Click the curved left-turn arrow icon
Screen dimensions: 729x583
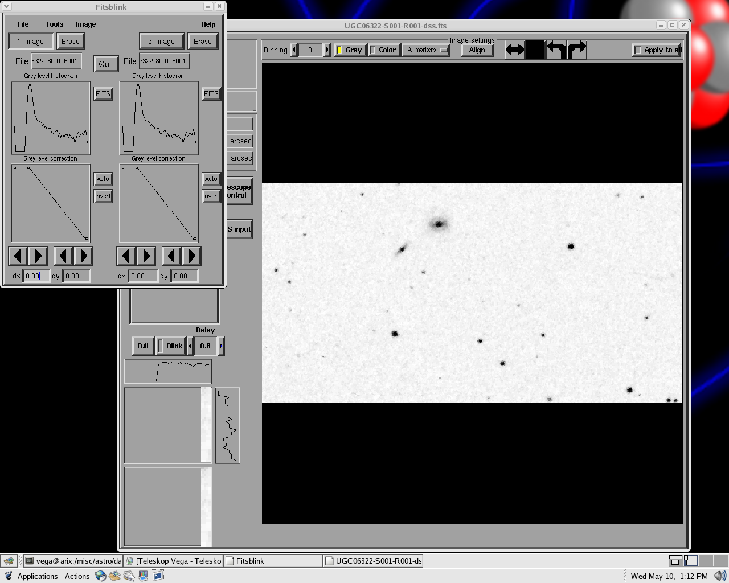click(x=556, y=50)
